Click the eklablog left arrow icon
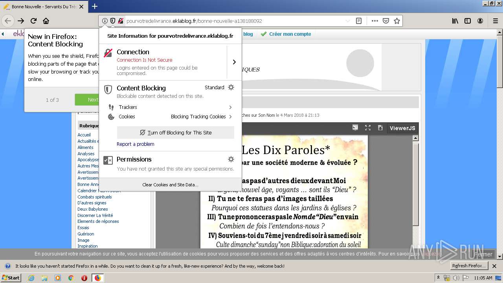The height and width of the screenshot is (283, 503). pos(3,34)
